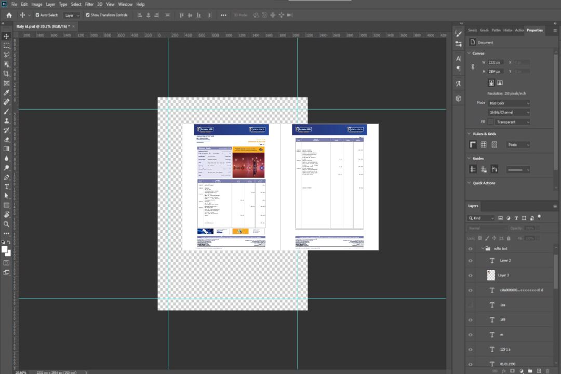Change screen mode icon at toolbar bottom
Viewport: 561px width, 374px height.
[x=6, y=273]
